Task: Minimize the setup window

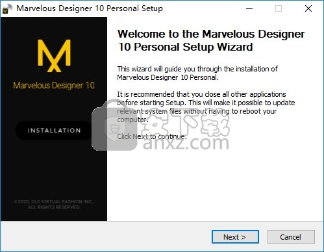Action: (x=249, y=8)
